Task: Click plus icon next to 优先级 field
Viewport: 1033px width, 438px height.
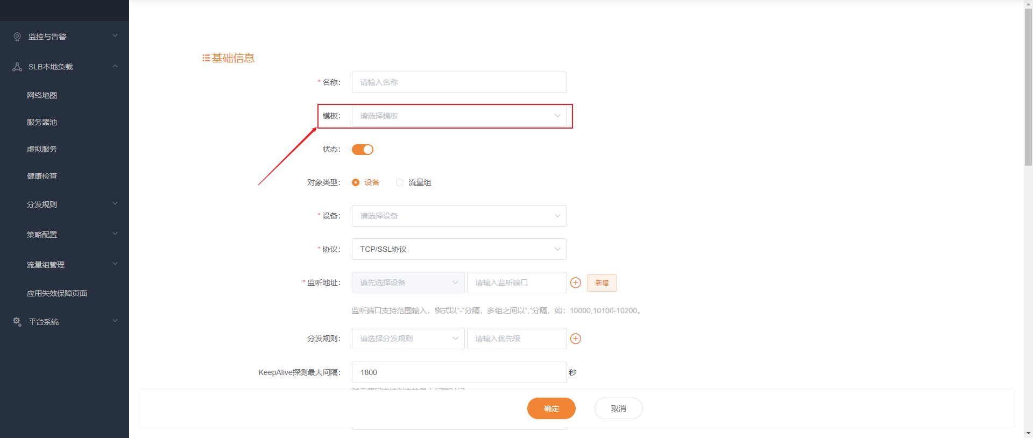Action: (x=576, y=338)
